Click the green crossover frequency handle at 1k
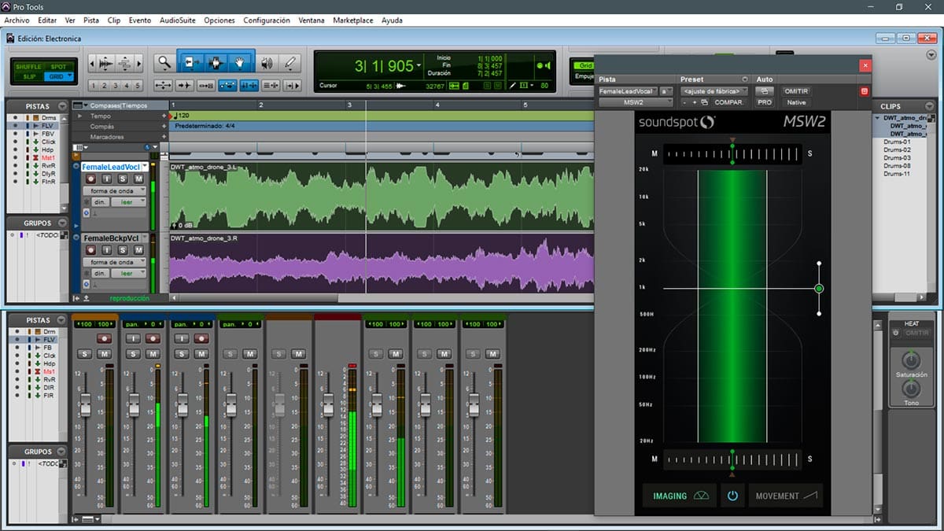This screenshot has height=531, width=944. click(x=819, y=289)
